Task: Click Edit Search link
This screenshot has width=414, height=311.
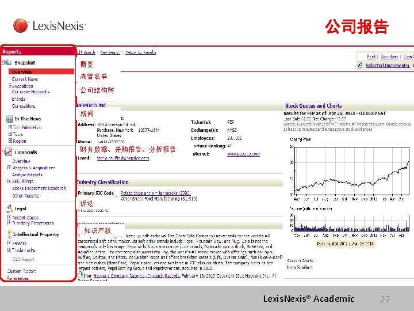Action: (86, 52)
